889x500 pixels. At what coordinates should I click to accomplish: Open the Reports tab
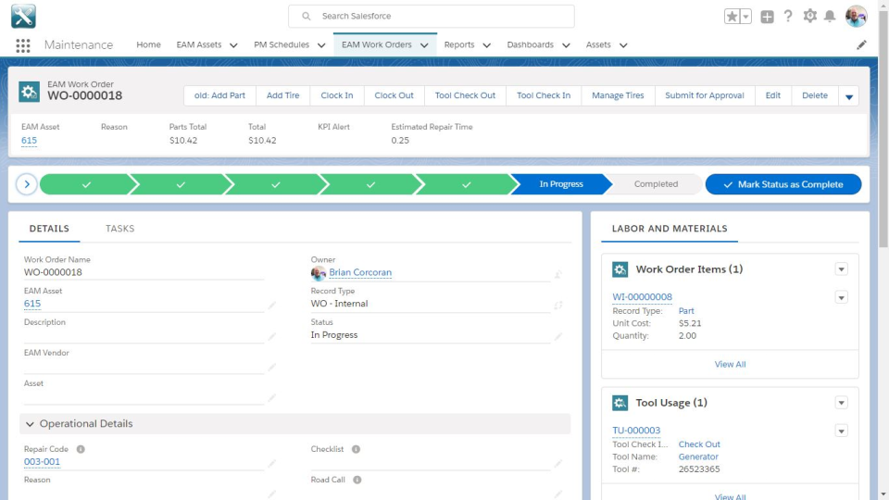coord(459,44)
